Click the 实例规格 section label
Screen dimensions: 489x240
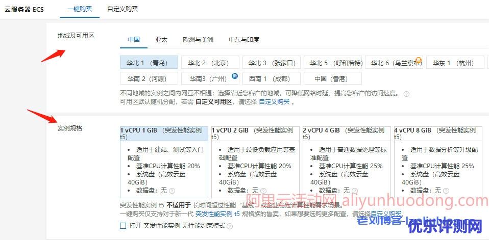pos(70,128)
